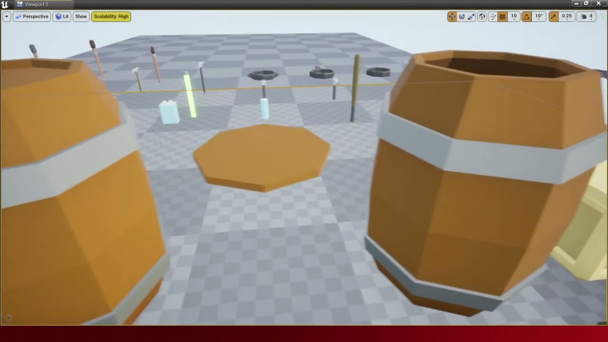Select the tall olive staff mesh
This screenshot has height=342, width=608.
click(355, 88)
